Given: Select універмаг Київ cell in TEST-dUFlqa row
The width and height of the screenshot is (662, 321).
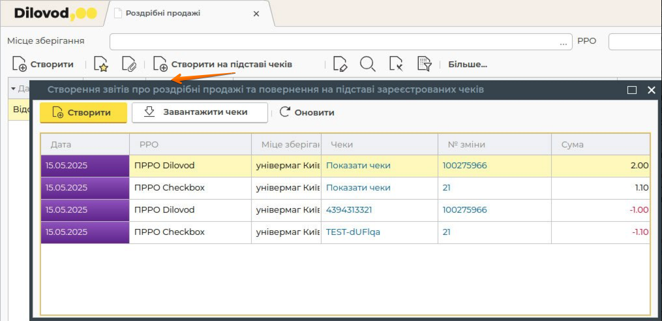Looking at the screenshot, I should (x=286, y=232).
